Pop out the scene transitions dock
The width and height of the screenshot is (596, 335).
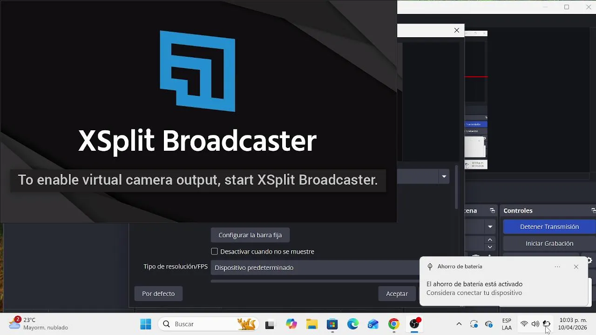pos(492,211)
